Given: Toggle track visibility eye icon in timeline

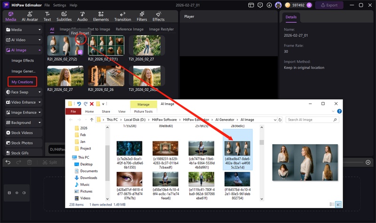Looking at the screenshot, I should (x=17, y=193).
